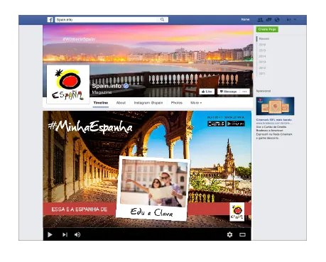Expand the More tab dropdown
The height and width of the screenshot is (262, 326).
pos(196,103)
